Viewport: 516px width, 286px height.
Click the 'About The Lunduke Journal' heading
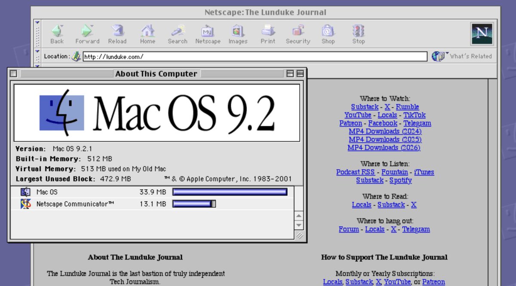click(135, 257)
